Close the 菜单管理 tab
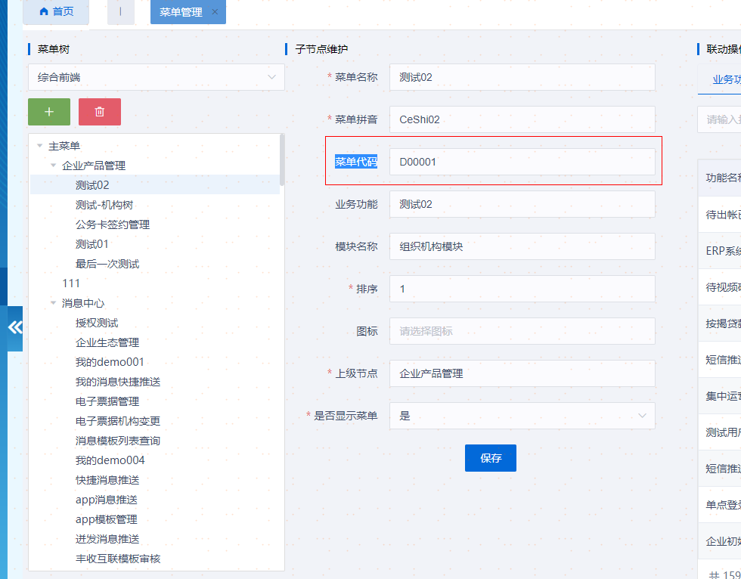The width and height of the screenshot is (741, 579). pyautogui.click(x=215, y=12)
